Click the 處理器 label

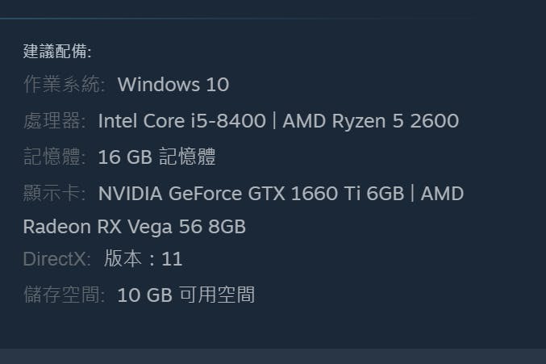(x=55, y=120)
